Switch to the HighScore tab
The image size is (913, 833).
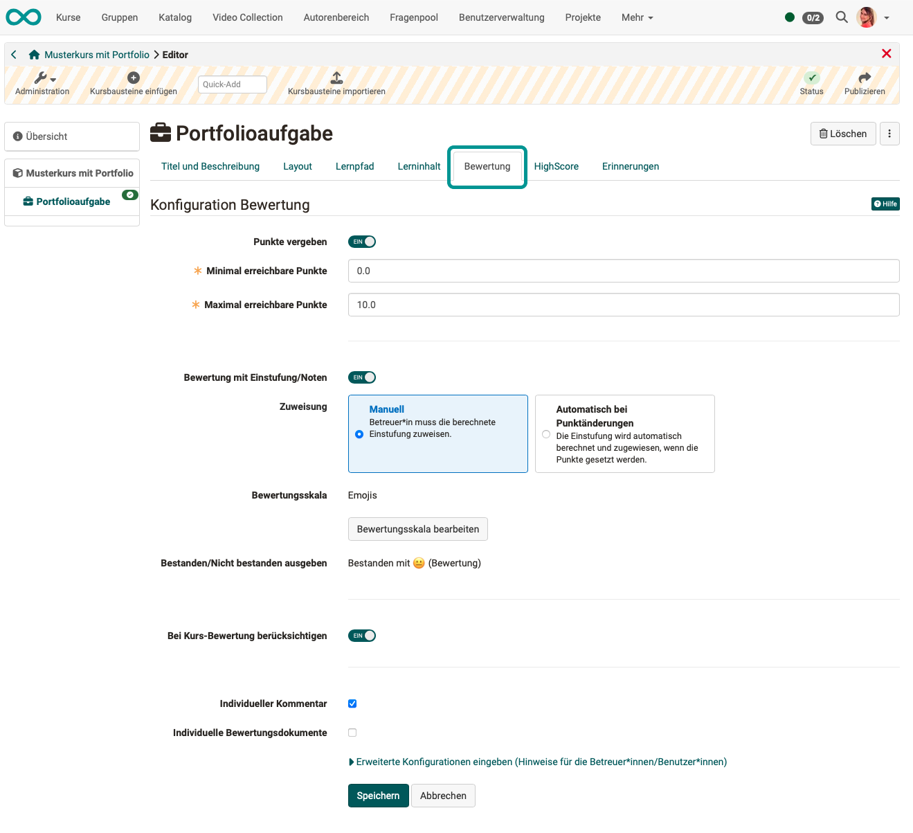(556, 166)
